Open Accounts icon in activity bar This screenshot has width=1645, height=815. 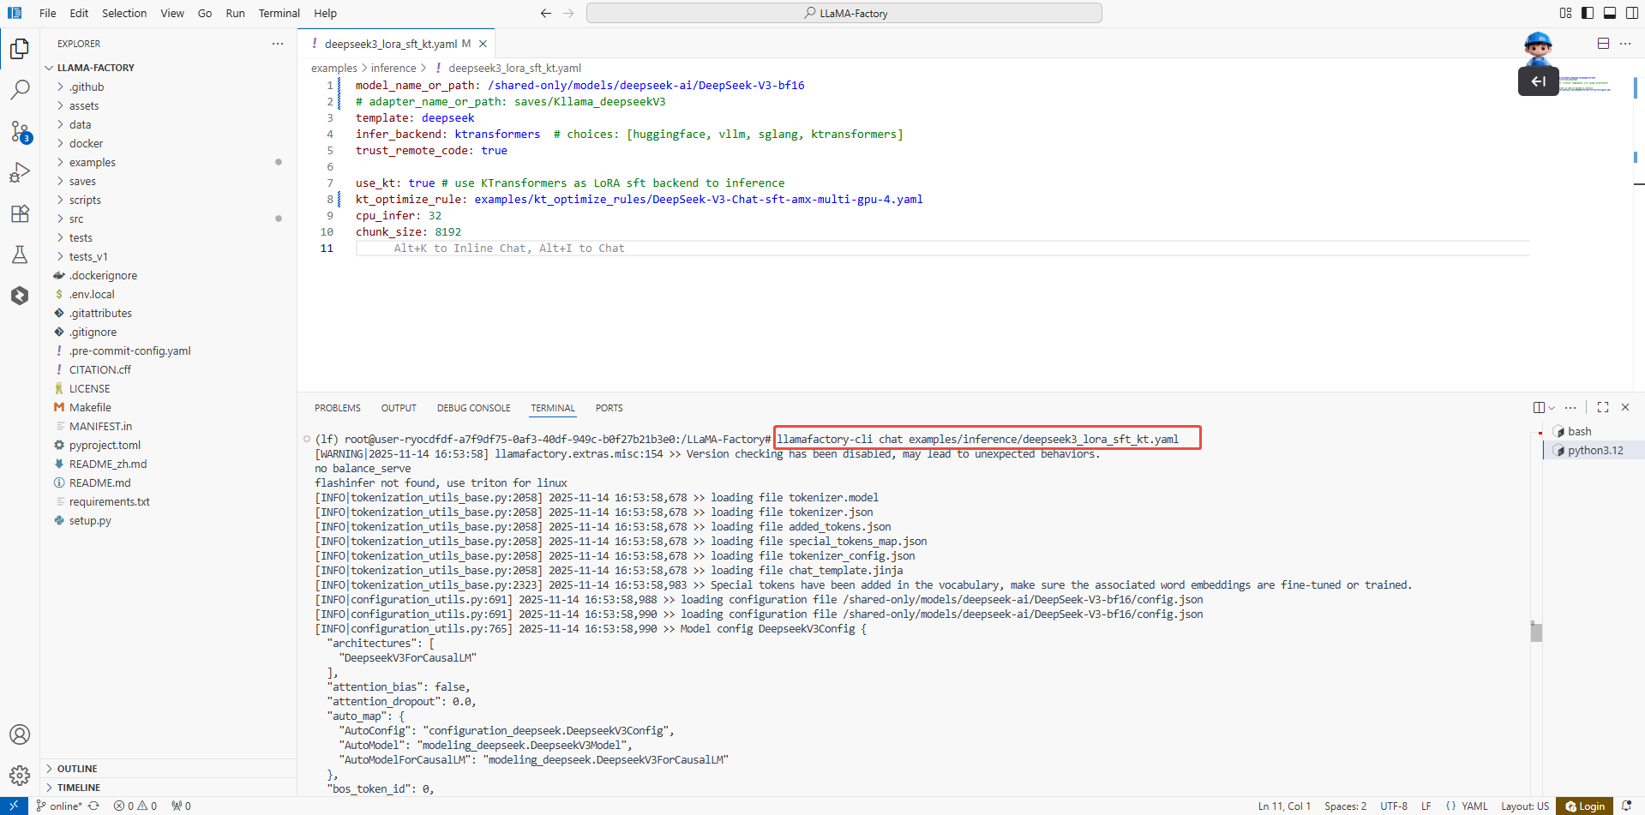[x=20, y=734]
